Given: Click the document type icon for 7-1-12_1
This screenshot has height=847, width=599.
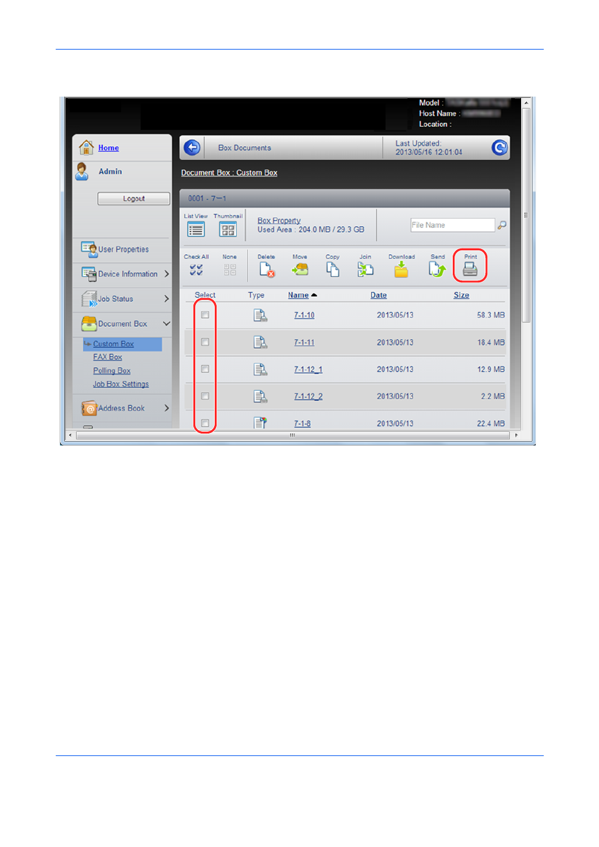Looking at the screenshot, I should (x=261, y=370).
